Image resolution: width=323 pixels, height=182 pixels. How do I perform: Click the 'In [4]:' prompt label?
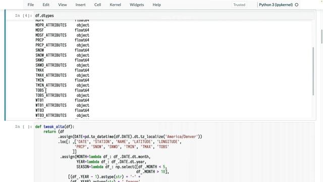[24, 16]
